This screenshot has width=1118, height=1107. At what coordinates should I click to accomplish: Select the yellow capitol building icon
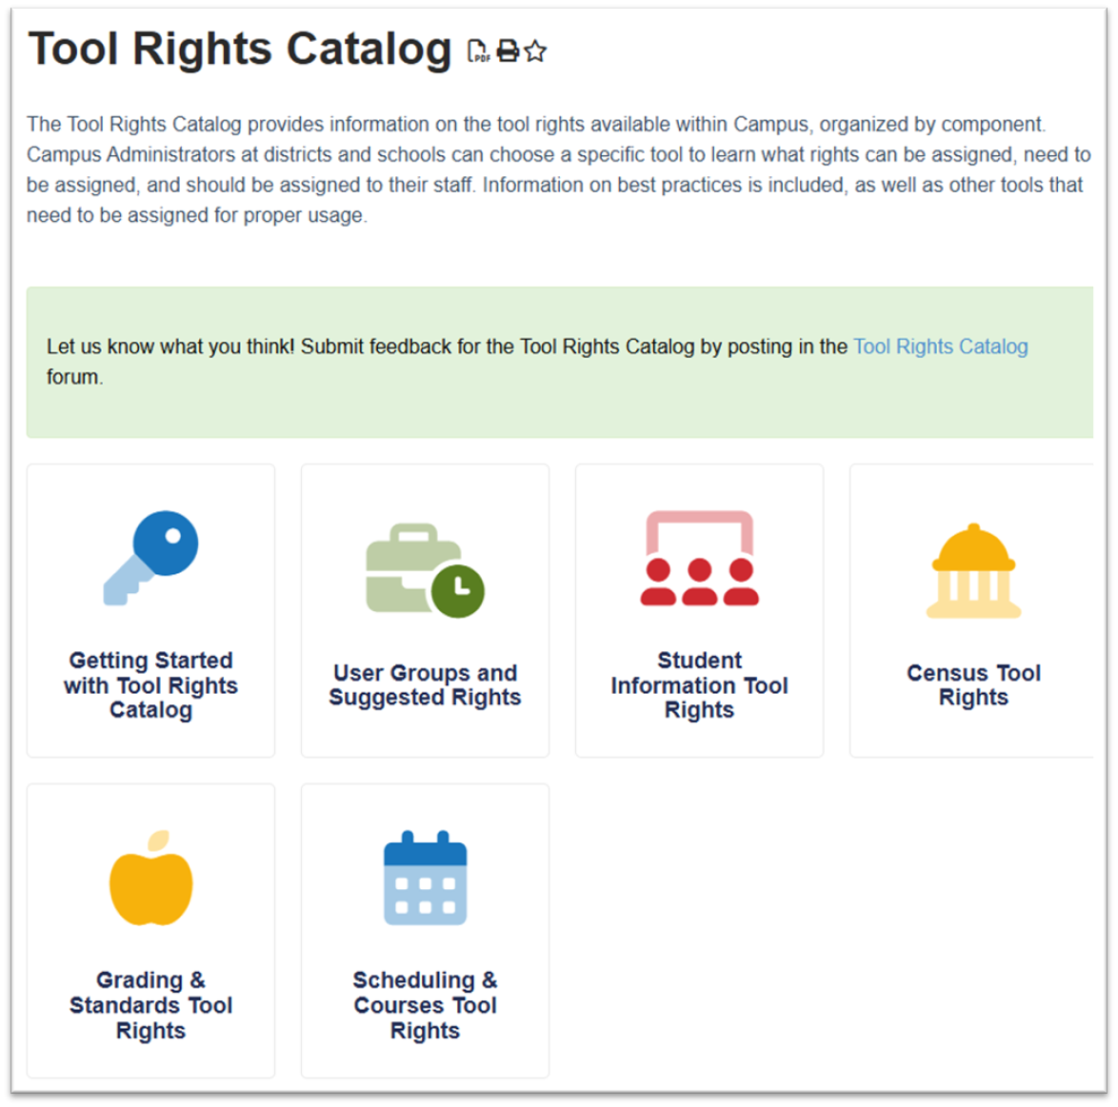(x=973, y=570)
